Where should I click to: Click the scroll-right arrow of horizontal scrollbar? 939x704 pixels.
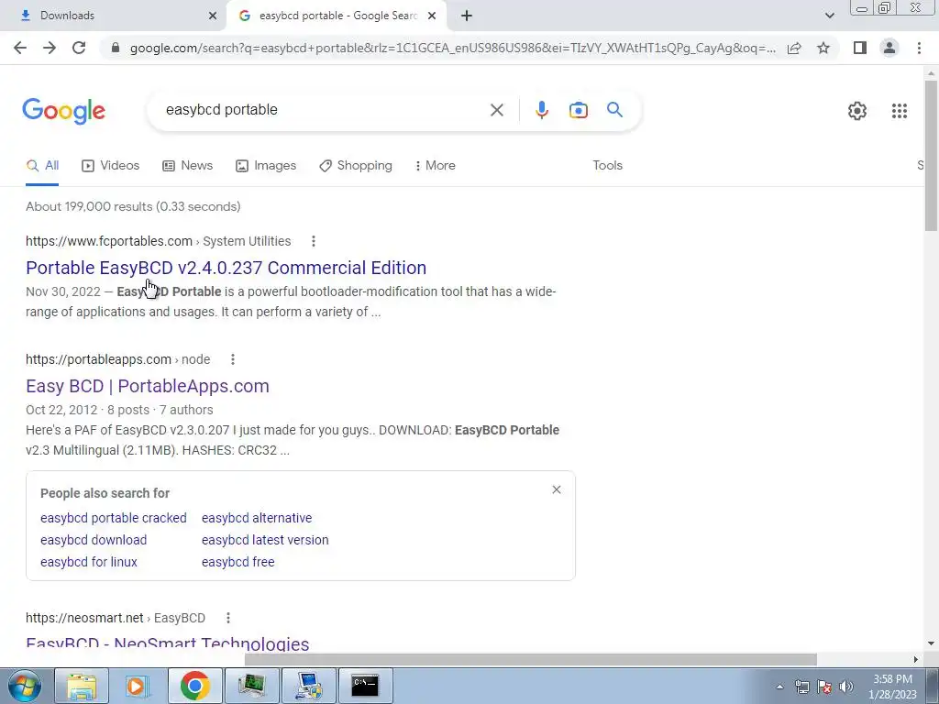coord(916,660)
